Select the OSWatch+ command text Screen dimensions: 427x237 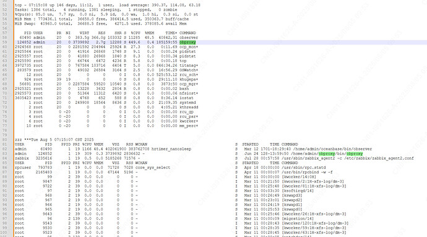(x=189, y=70)
